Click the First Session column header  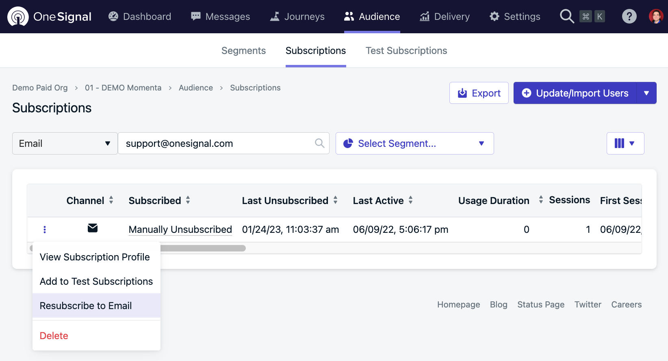[621, 200]
